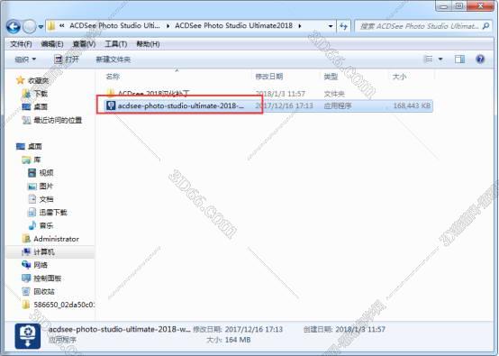This screenshot has width=499, height=356.
Task: Open the 帮助(H) menu
Action: (148, 44)
